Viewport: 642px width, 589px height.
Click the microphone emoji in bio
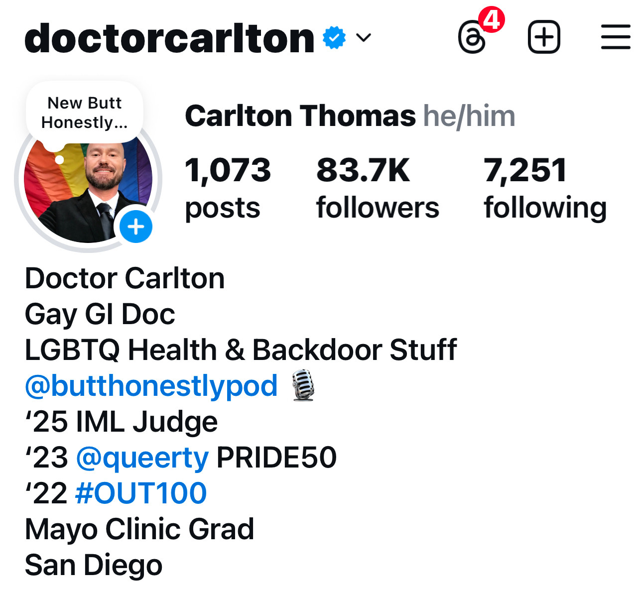[x=303, y=385]
